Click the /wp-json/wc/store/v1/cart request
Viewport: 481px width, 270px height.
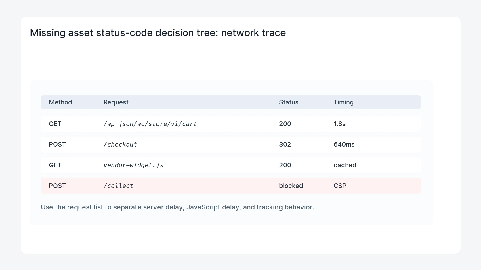(150, 124)
